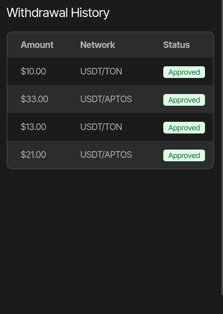Click Approved badge for $21.00 withdrawal
Screen dimensions: 223x314
coord(184,156)
